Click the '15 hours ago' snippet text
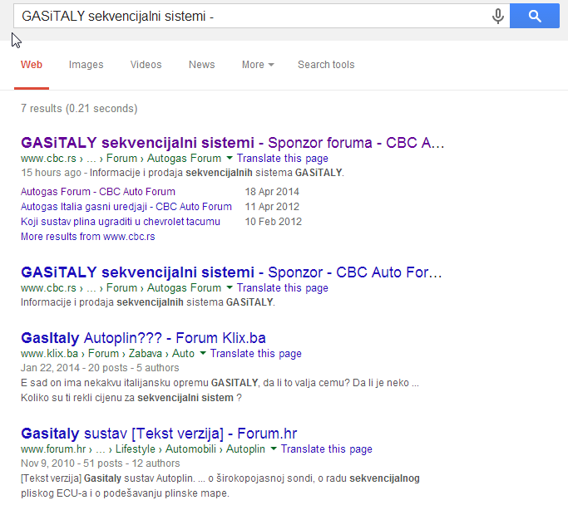The width and height of the screenshot is (568, 505). 51,173
